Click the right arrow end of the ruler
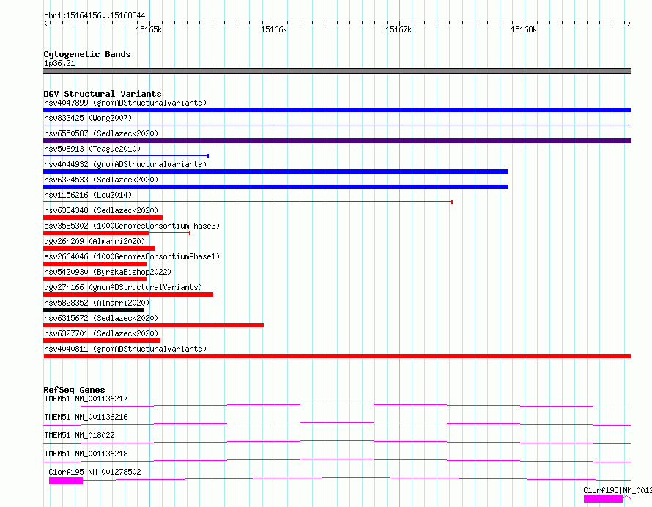This screenshot has height=507, width=652. (x=629, y=23)
